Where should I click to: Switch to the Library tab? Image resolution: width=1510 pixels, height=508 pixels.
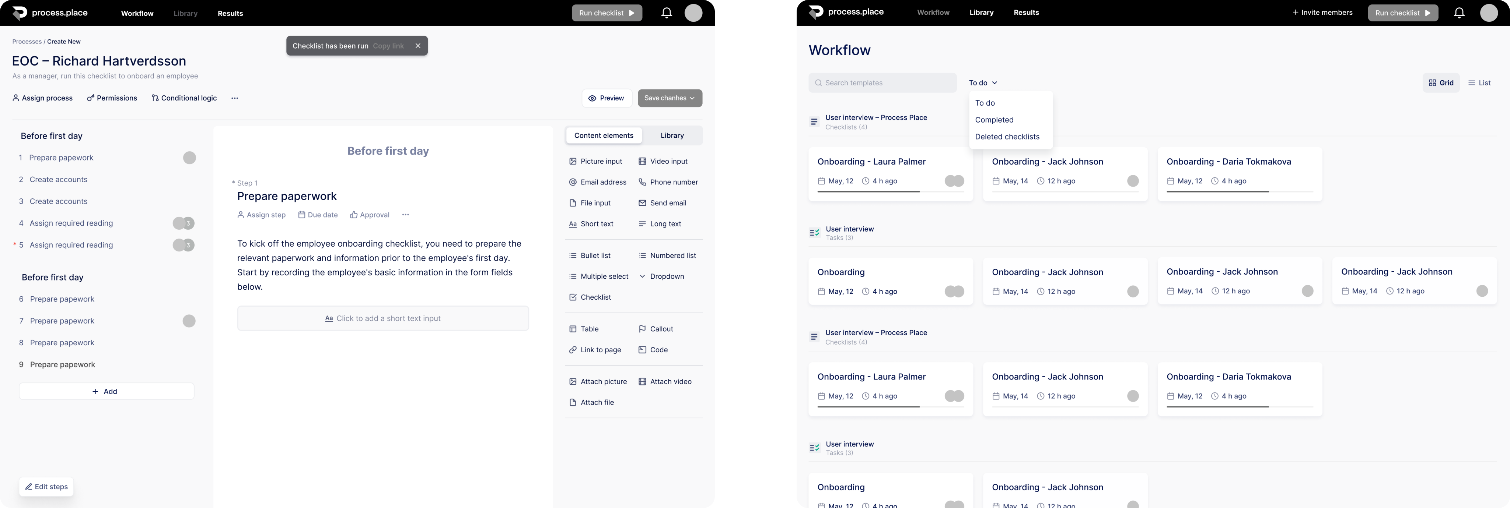point(672,135)
